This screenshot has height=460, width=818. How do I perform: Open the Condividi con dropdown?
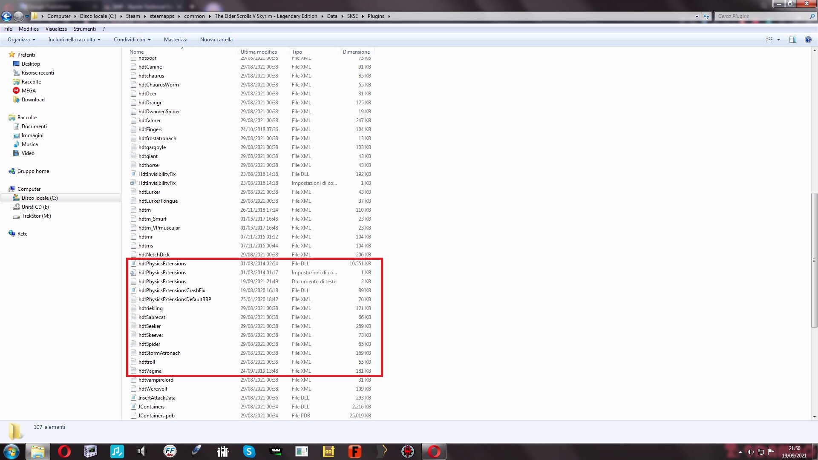pos(132,40)
